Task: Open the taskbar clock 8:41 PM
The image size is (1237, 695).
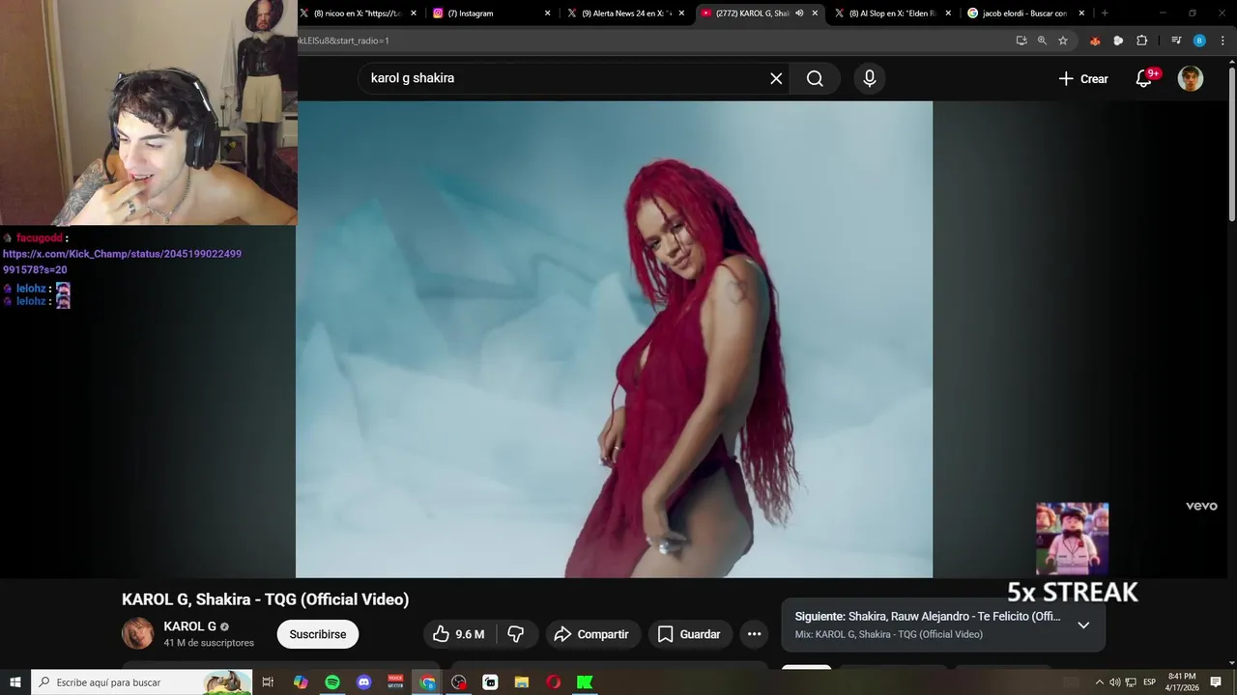Action: pos(1182,682)
